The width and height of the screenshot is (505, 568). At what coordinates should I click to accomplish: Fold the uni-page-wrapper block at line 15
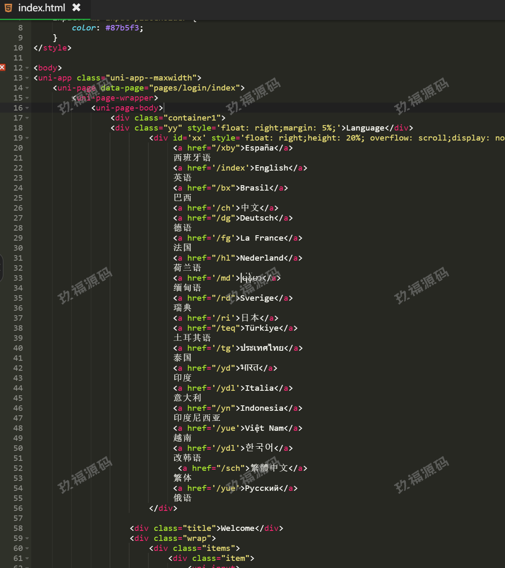tap(27, 98)
